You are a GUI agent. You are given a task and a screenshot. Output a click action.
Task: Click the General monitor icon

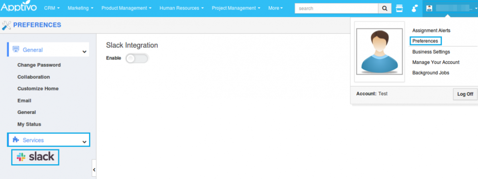coord(16,49)
